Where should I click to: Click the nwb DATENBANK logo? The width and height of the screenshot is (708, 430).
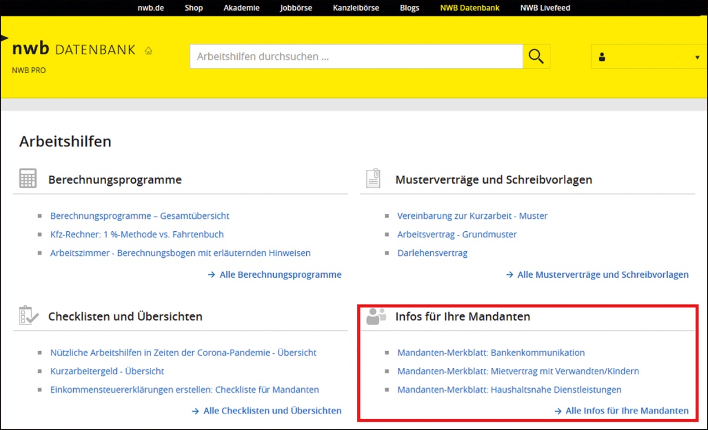click(73, 50)
